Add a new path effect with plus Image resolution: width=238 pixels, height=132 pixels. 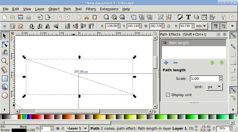tap(166, 63)
